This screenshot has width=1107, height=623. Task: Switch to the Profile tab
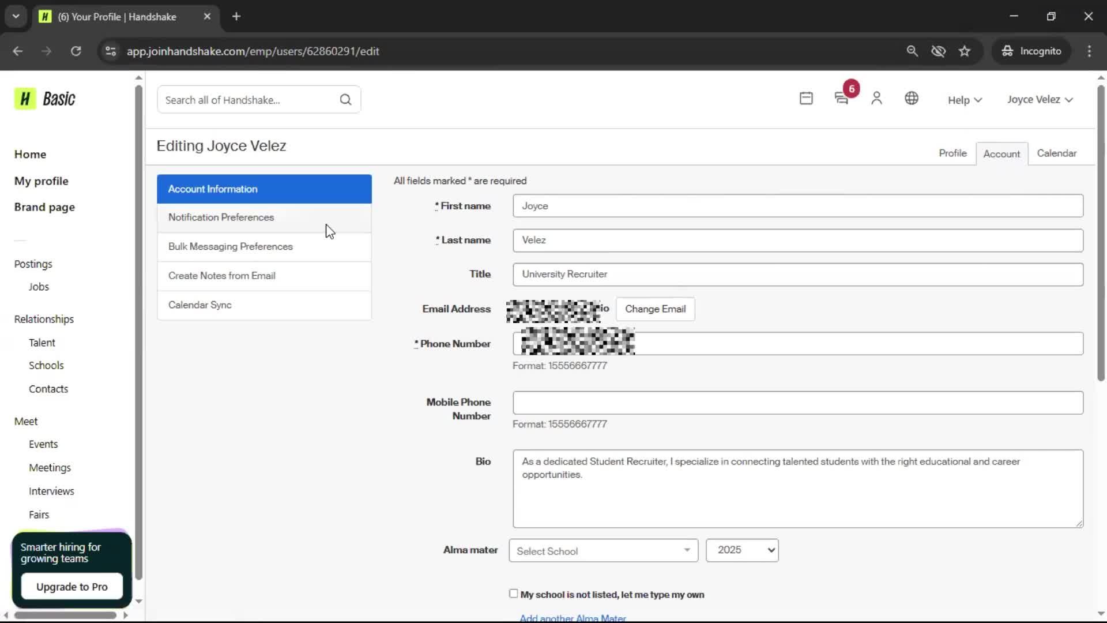[952, 153]
